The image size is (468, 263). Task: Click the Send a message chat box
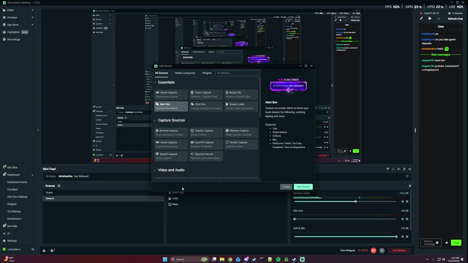(431, 243)
